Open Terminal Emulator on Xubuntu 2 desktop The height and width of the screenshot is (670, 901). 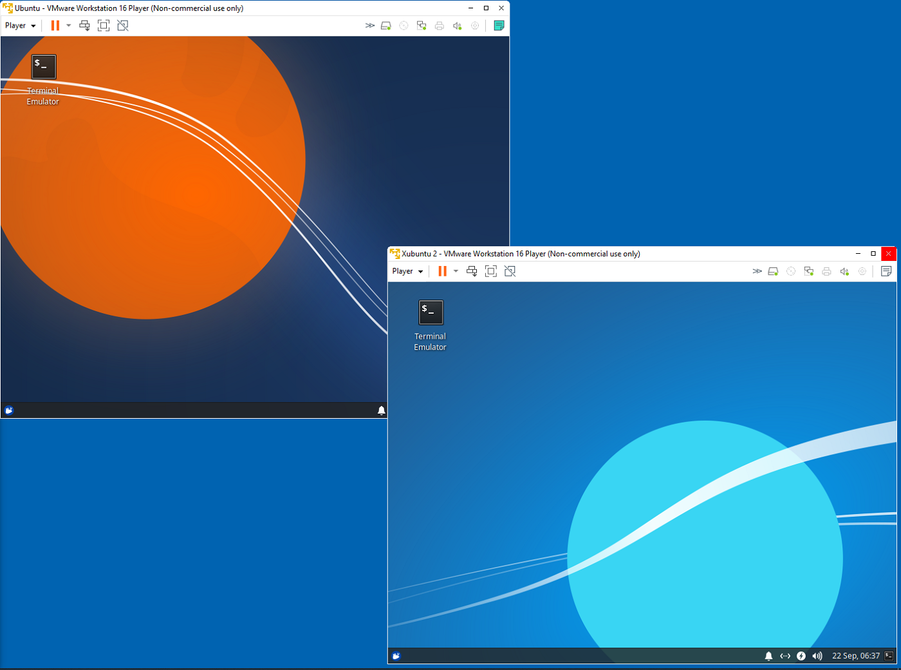click(431, 312)
